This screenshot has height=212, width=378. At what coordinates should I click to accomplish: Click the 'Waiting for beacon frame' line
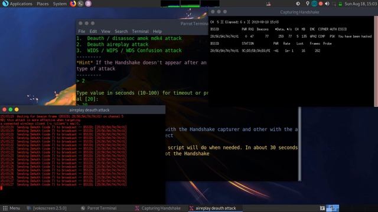pos(61,117)
